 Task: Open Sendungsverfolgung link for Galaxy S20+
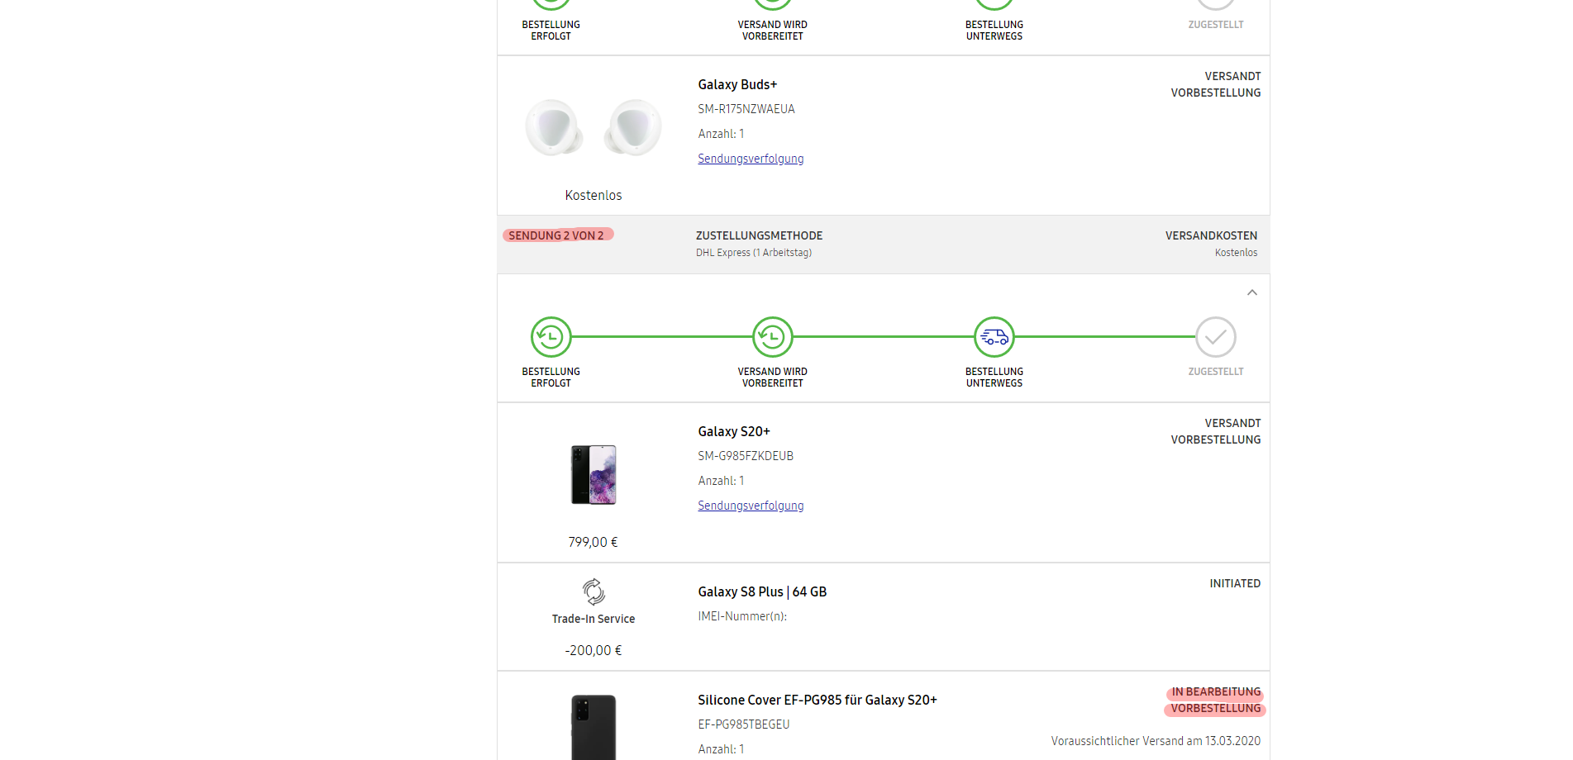pyautogui.click(x=751, y=506)
